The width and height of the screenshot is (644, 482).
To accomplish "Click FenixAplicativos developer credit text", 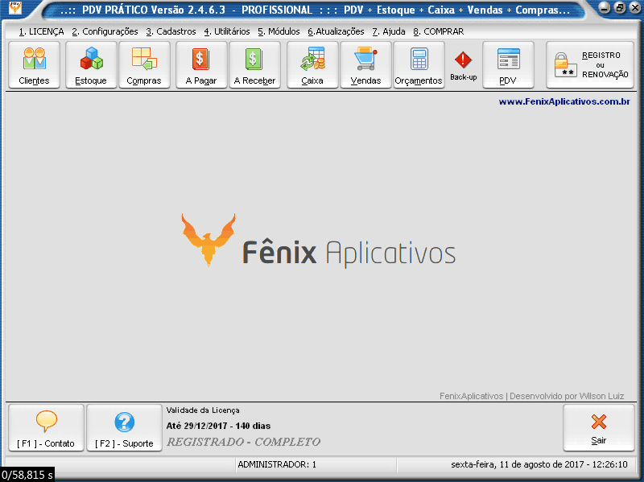I will coord(531,396).
